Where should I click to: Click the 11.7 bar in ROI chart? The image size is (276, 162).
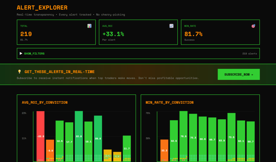click(x=127, y=148)
